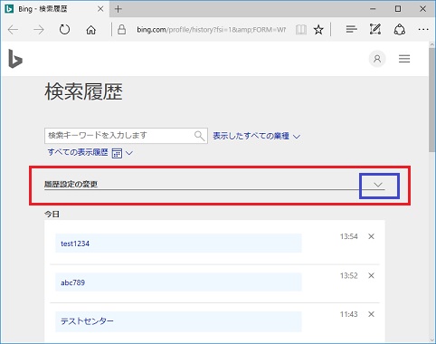The height and width of the screenshot is (344, 436).
Task: Go to the home page icon
Action: [x=90, y=30]
